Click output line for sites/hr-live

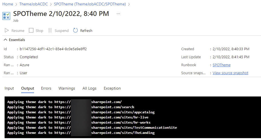pos(78,117)
